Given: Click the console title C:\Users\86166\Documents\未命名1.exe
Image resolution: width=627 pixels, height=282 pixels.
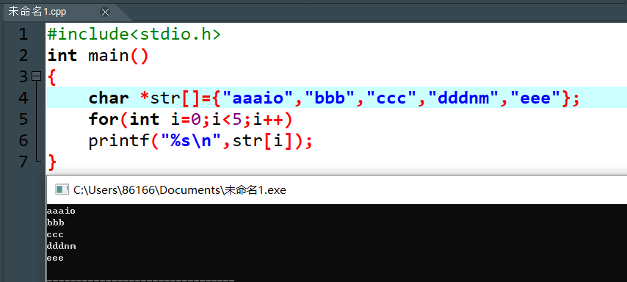Looking at the screenshot, I should click(180, 190).
